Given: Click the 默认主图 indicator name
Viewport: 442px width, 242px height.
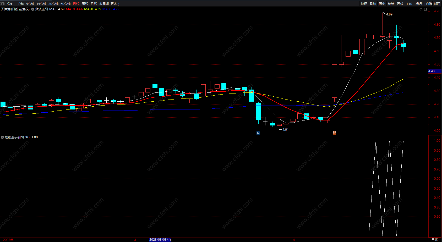Looking at the screenshot, I should 42,9.
